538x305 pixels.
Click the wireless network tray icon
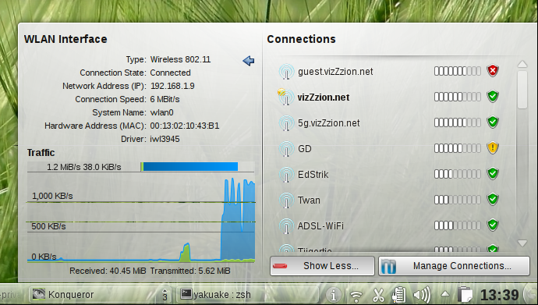click(x=356, y=296)
